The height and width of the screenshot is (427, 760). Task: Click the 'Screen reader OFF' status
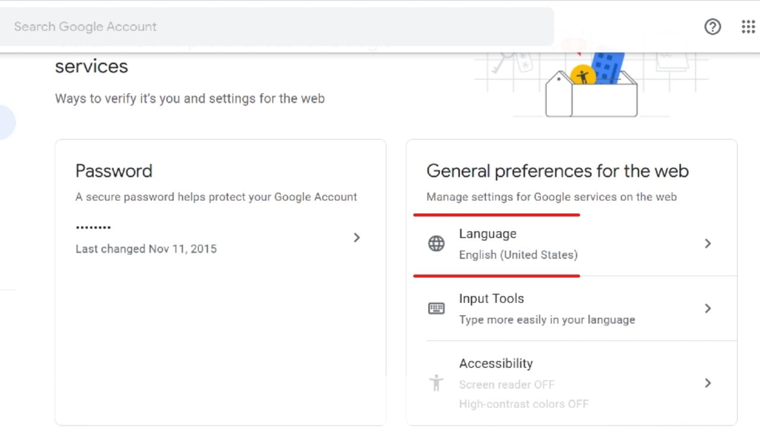click(506, 385)
